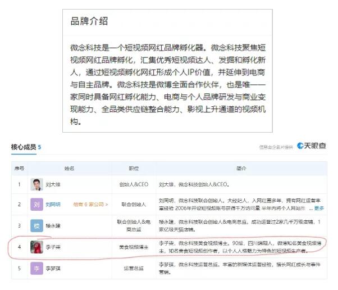Click the blue 楼 avatar icon
Image resolution: width=338 pixels, height=290 pixels.
click(36, 225)
